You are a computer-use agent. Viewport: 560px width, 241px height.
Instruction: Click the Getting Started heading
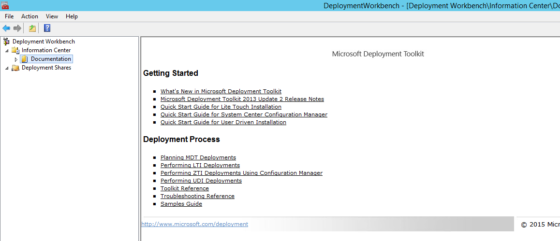coord(171,73)
